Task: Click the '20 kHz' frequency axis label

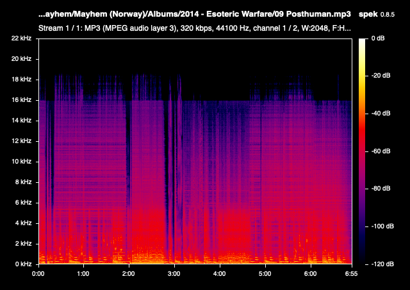Action: coord(21,58)
